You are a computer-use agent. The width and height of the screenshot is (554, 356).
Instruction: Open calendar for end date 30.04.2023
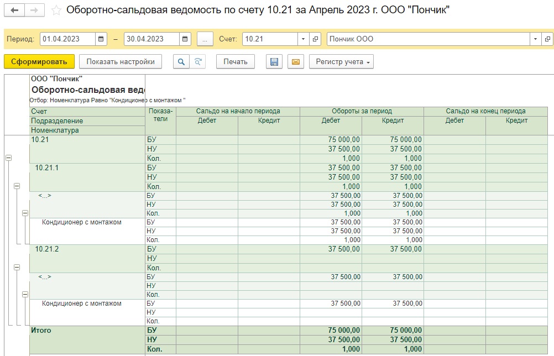click(x=185, y=39)
